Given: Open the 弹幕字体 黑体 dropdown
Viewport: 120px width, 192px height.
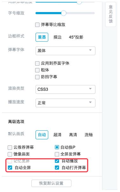Looking at the screenshot, I should coord(65,50).
